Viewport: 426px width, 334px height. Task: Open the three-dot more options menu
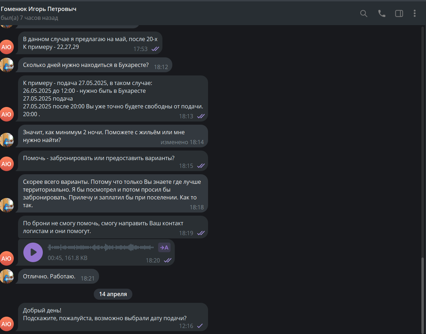[415, 13]
